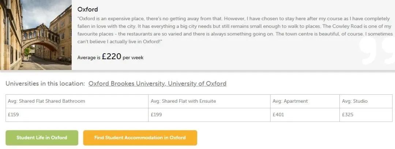This screenshot has width=395, height=149.
Task: Click the £325 studio price cell
Action: 348,115
